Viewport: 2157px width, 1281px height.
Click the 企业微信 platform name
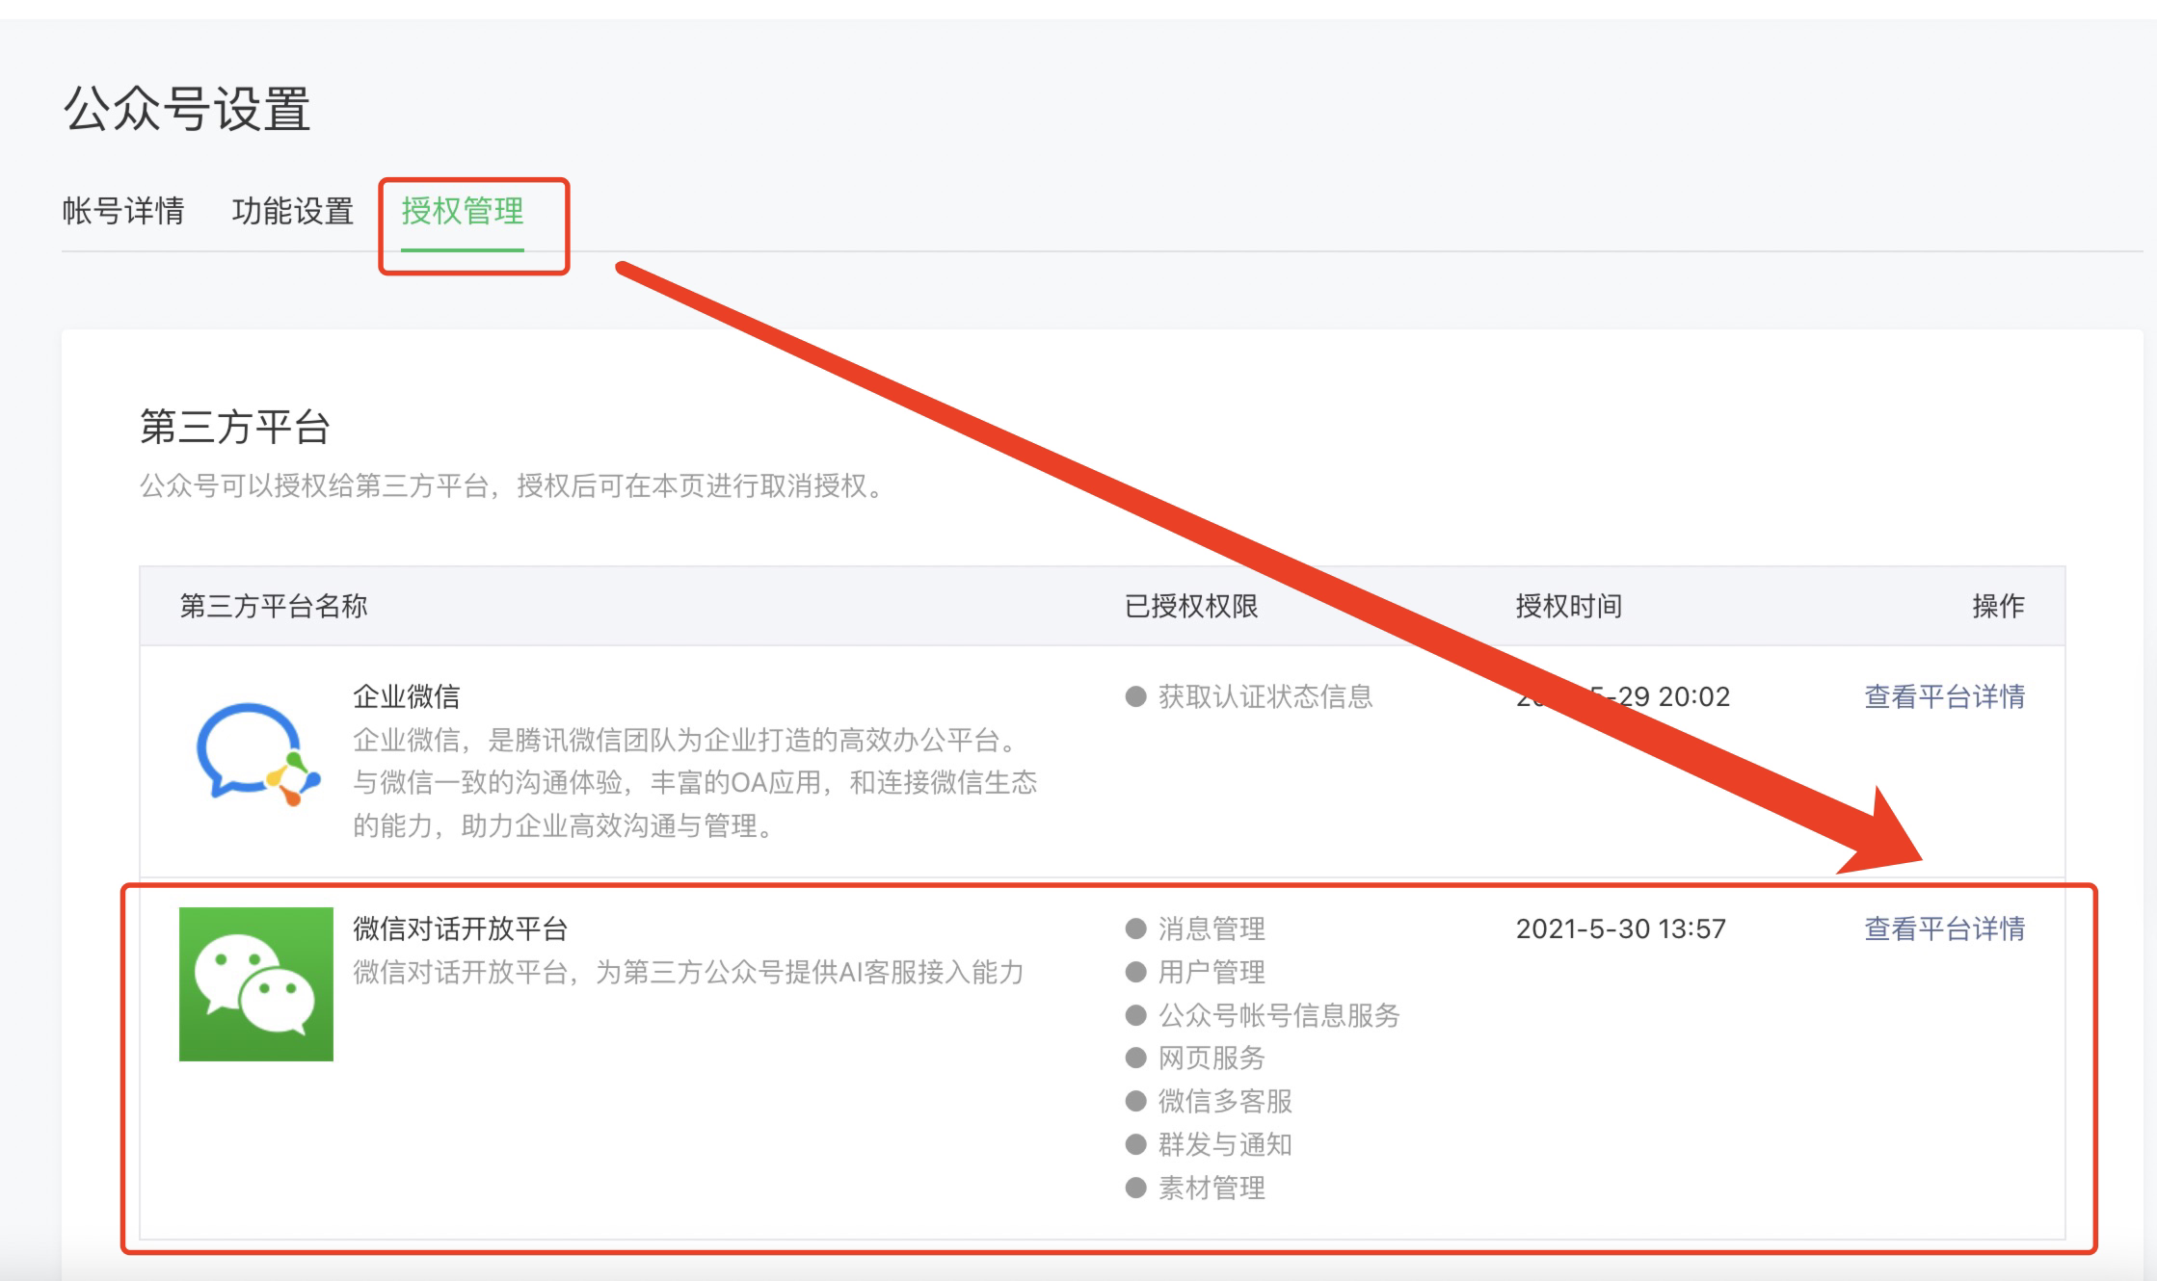click(406, 696)
